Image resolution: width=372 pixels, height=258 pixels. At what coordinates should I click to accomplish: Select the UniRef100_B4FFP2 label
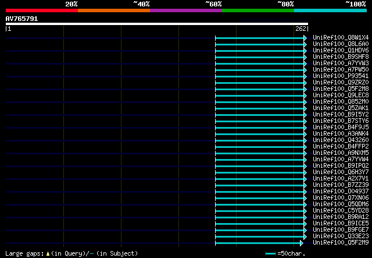click(x=341, y=147)
